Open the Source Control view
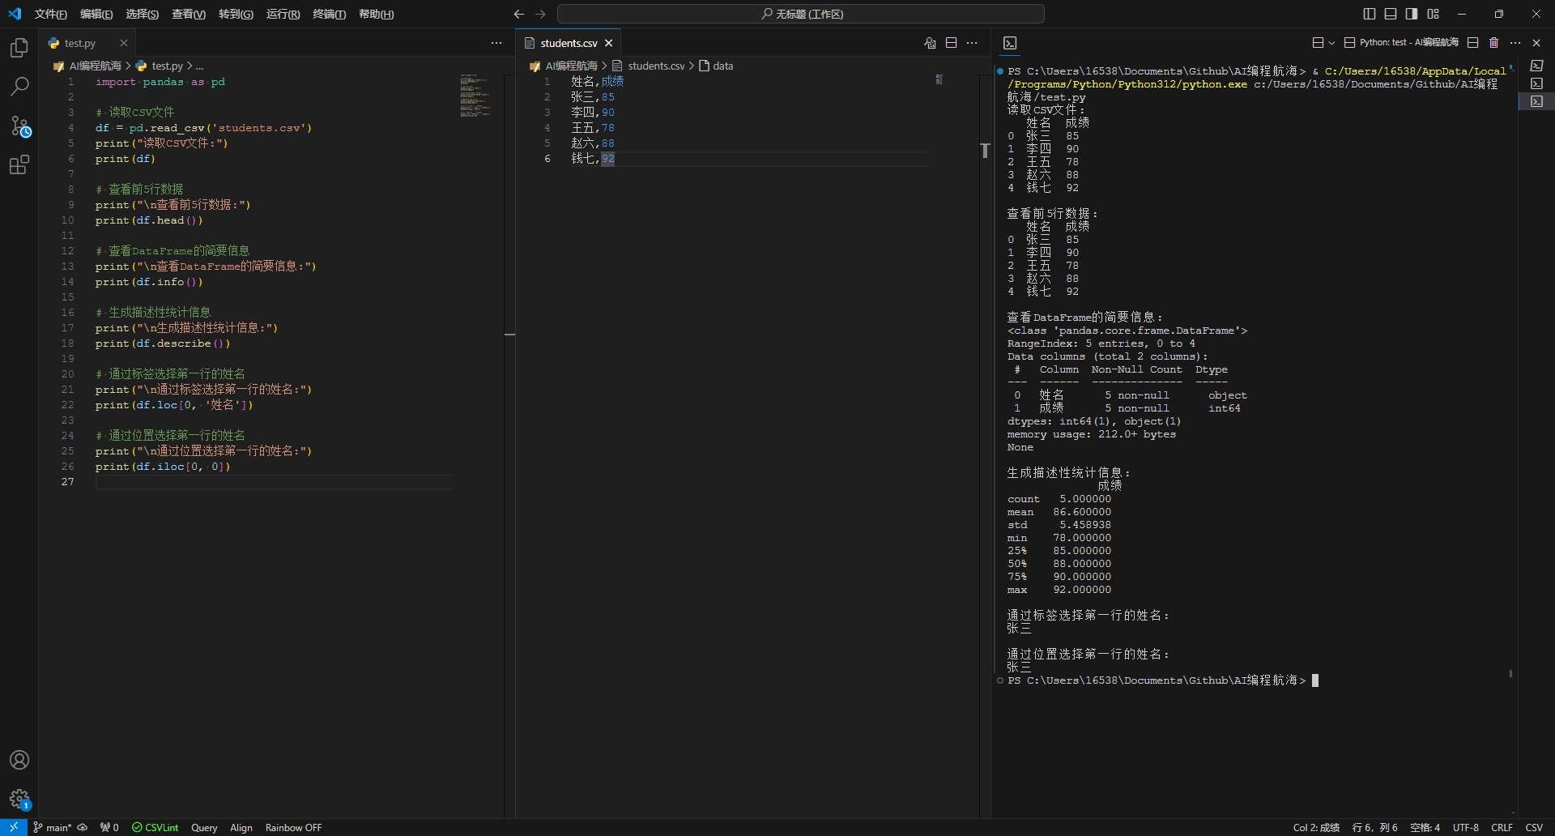 coord(19,126)
